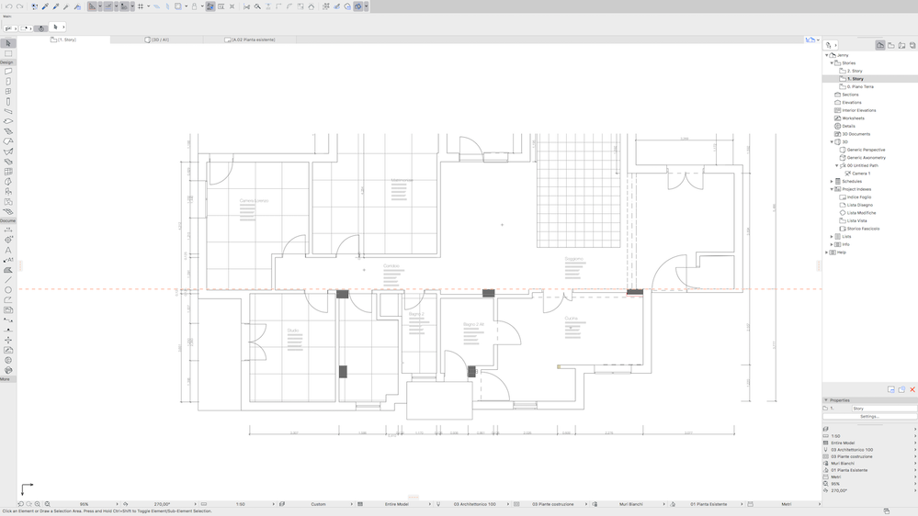Open the Guide Lines options dropdown arrow
The image size is (918, 516).
point(100,6)
